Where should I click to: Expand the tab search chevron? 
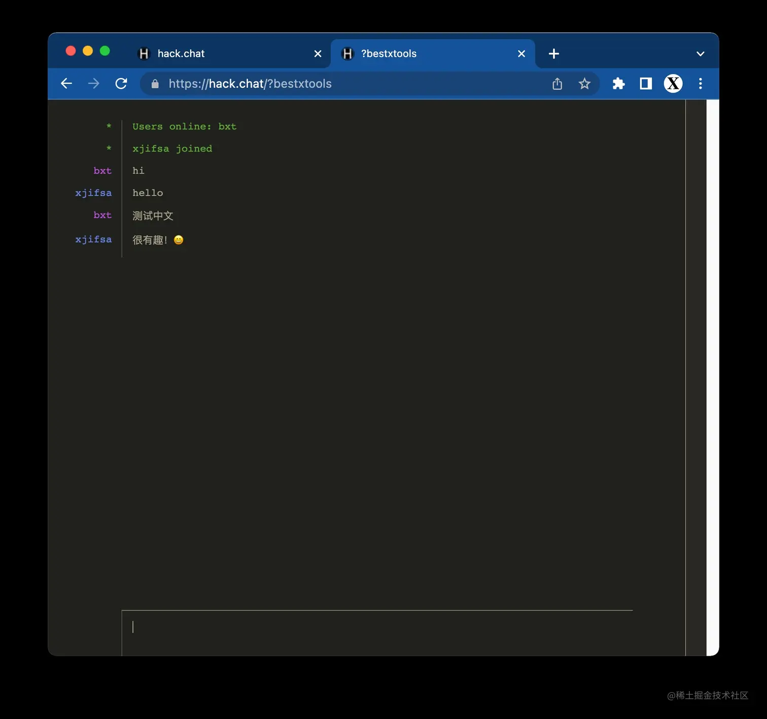point(701,54)
